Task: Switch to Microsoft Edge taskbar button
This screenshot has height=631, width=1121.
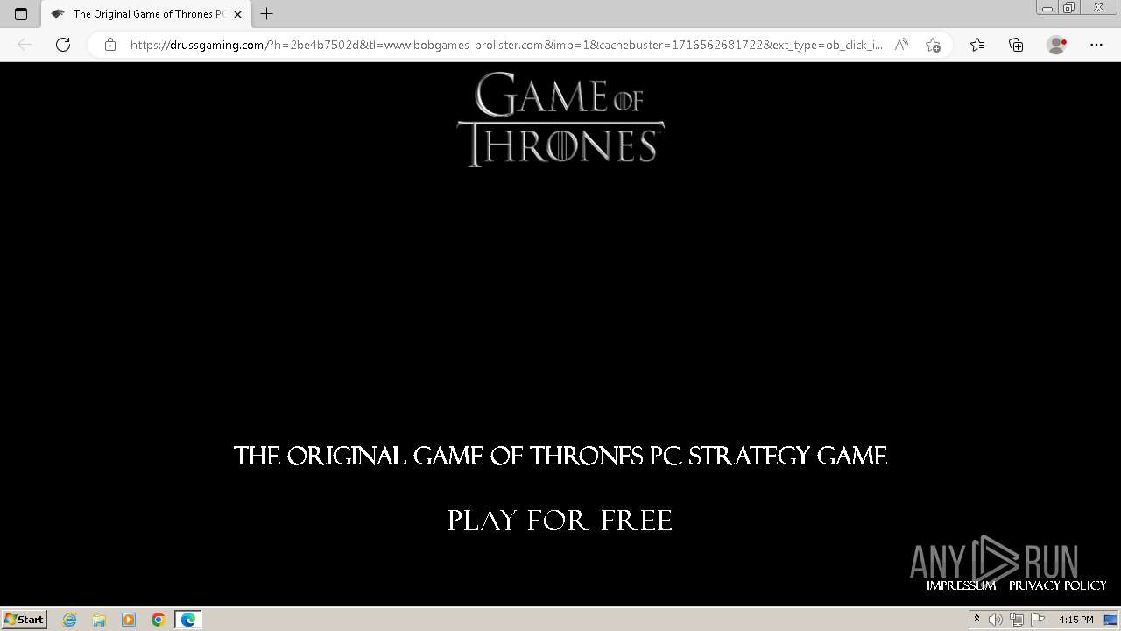Action: [188, 620]
